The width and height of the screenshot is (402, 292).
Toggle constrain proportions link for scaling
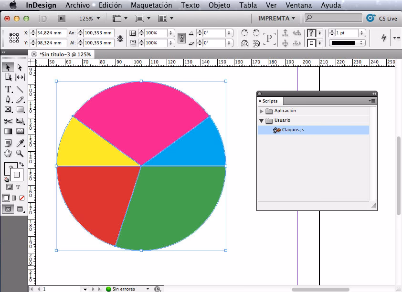click(x=183, y=38)
